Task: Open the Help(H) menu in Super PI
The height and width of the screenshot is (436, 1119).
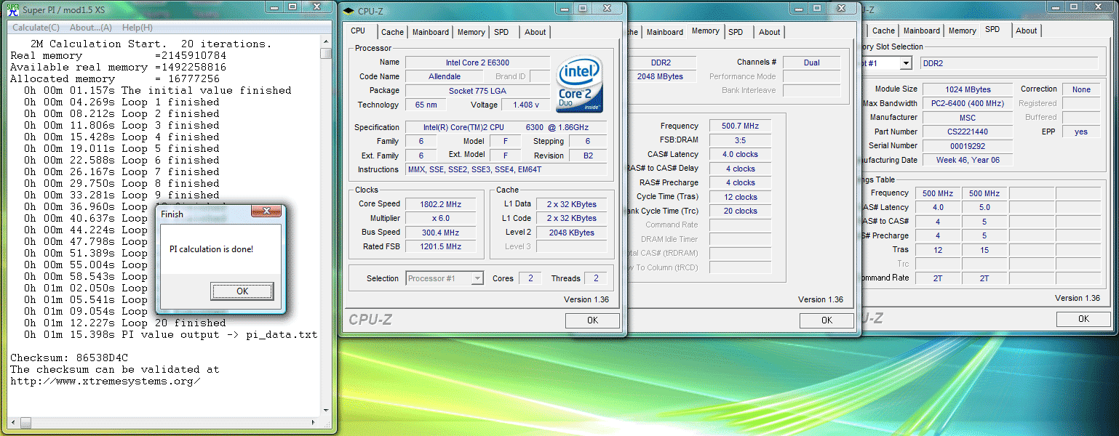Action: coord(138,28)
